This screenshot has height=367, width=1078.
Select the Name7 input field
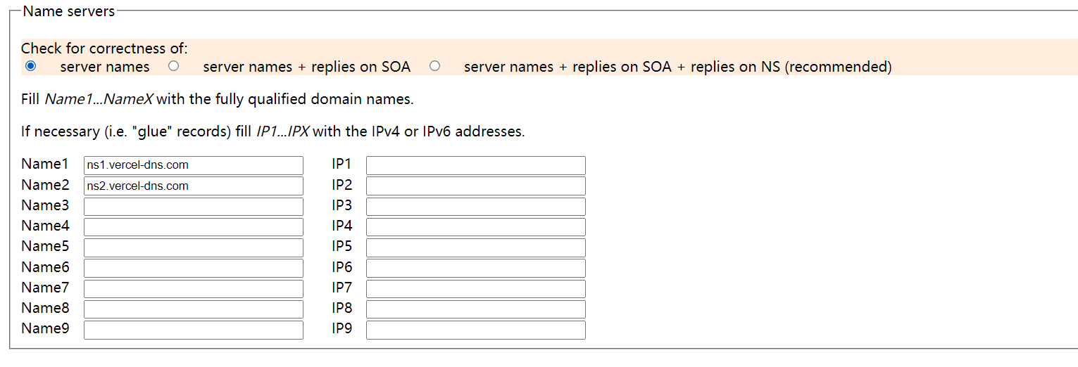tap(193, 288)
